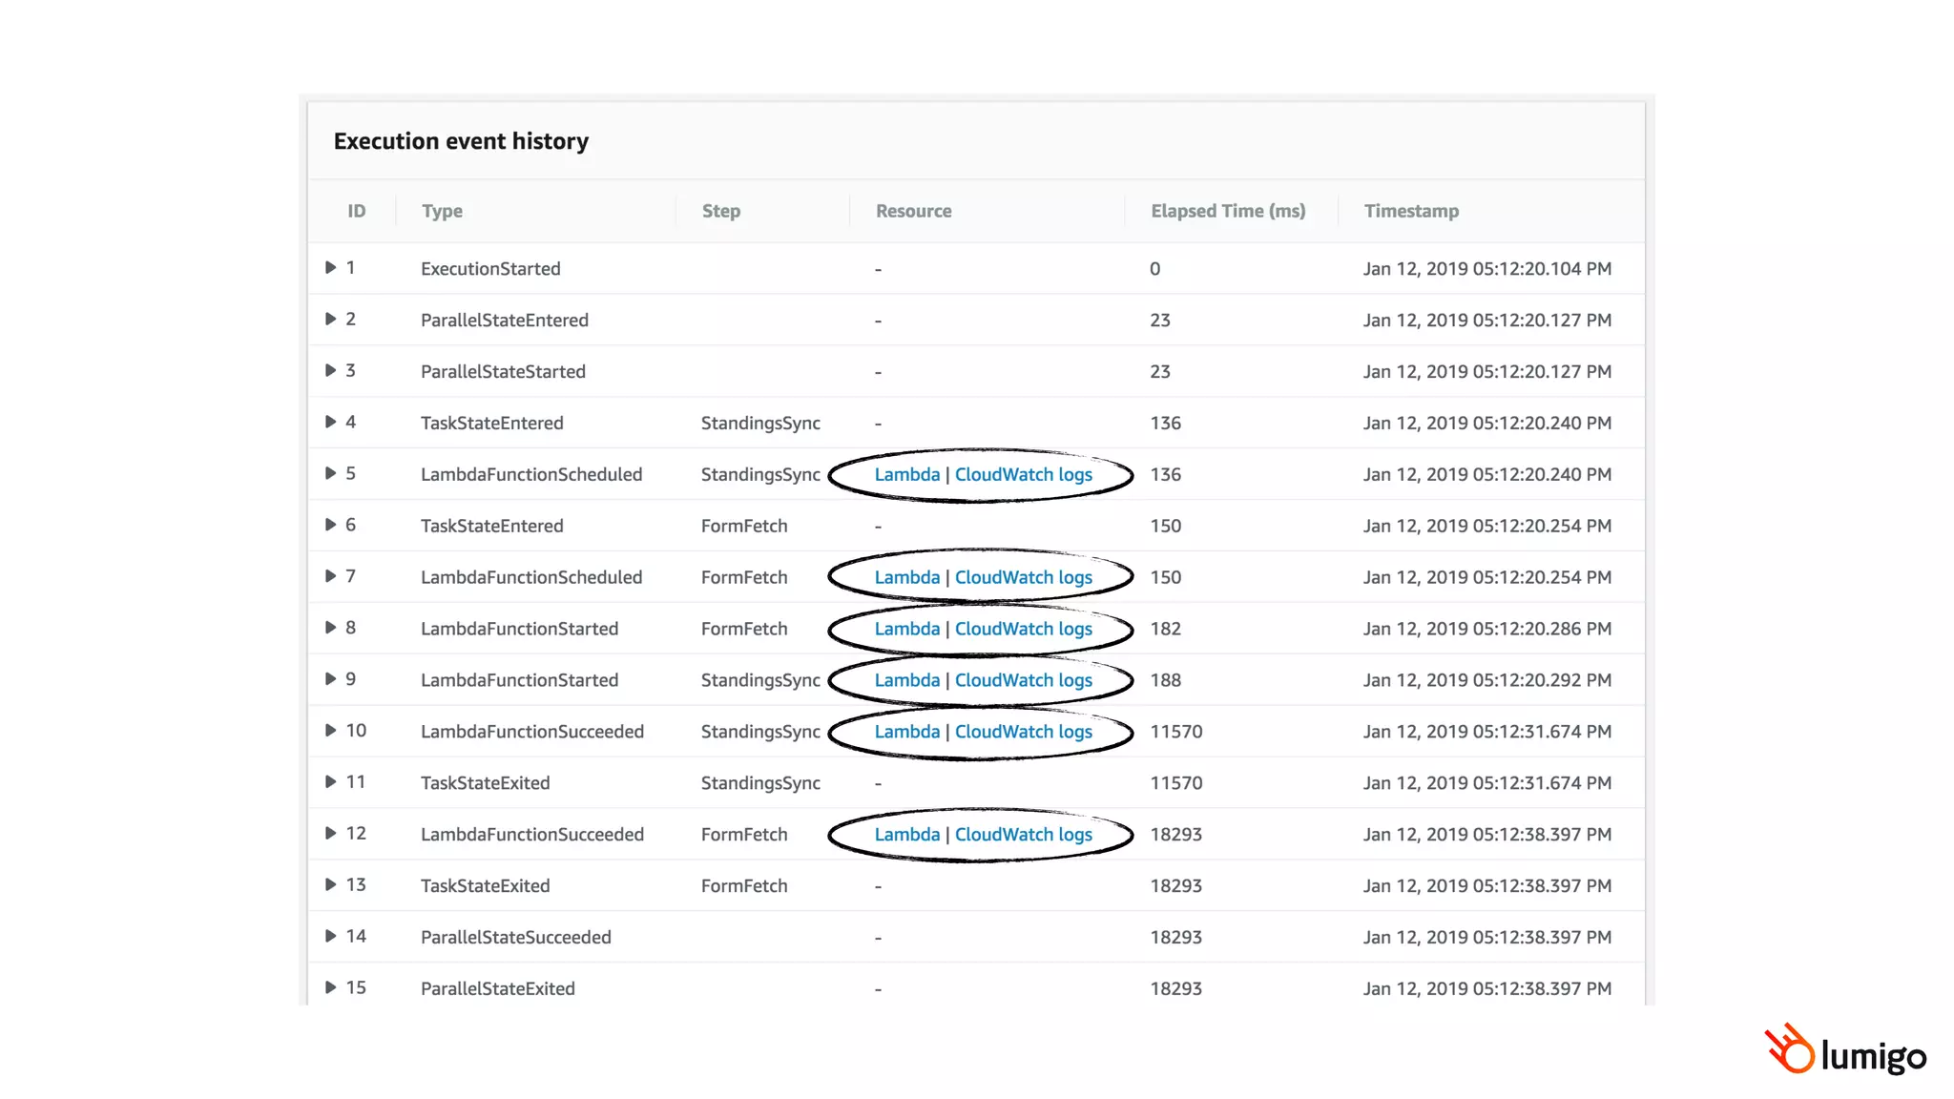This screenshot has height=1099, width=1954.
Task: Open Lambda link for event 9
Action: click(x=906, y=680)
